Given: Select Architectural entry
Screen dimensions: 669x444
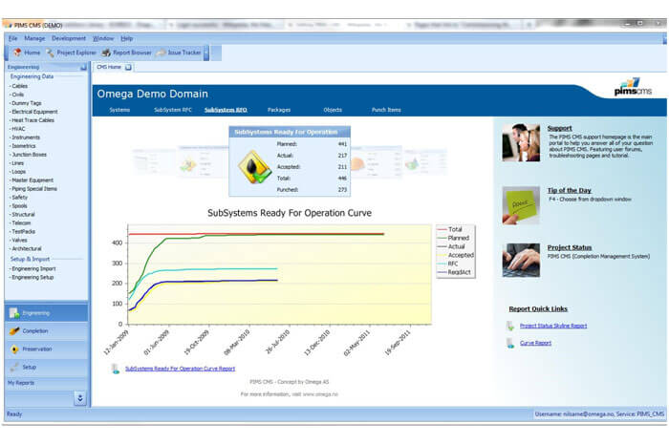Looking at the screenshot, I should click(x=27, y=248).
